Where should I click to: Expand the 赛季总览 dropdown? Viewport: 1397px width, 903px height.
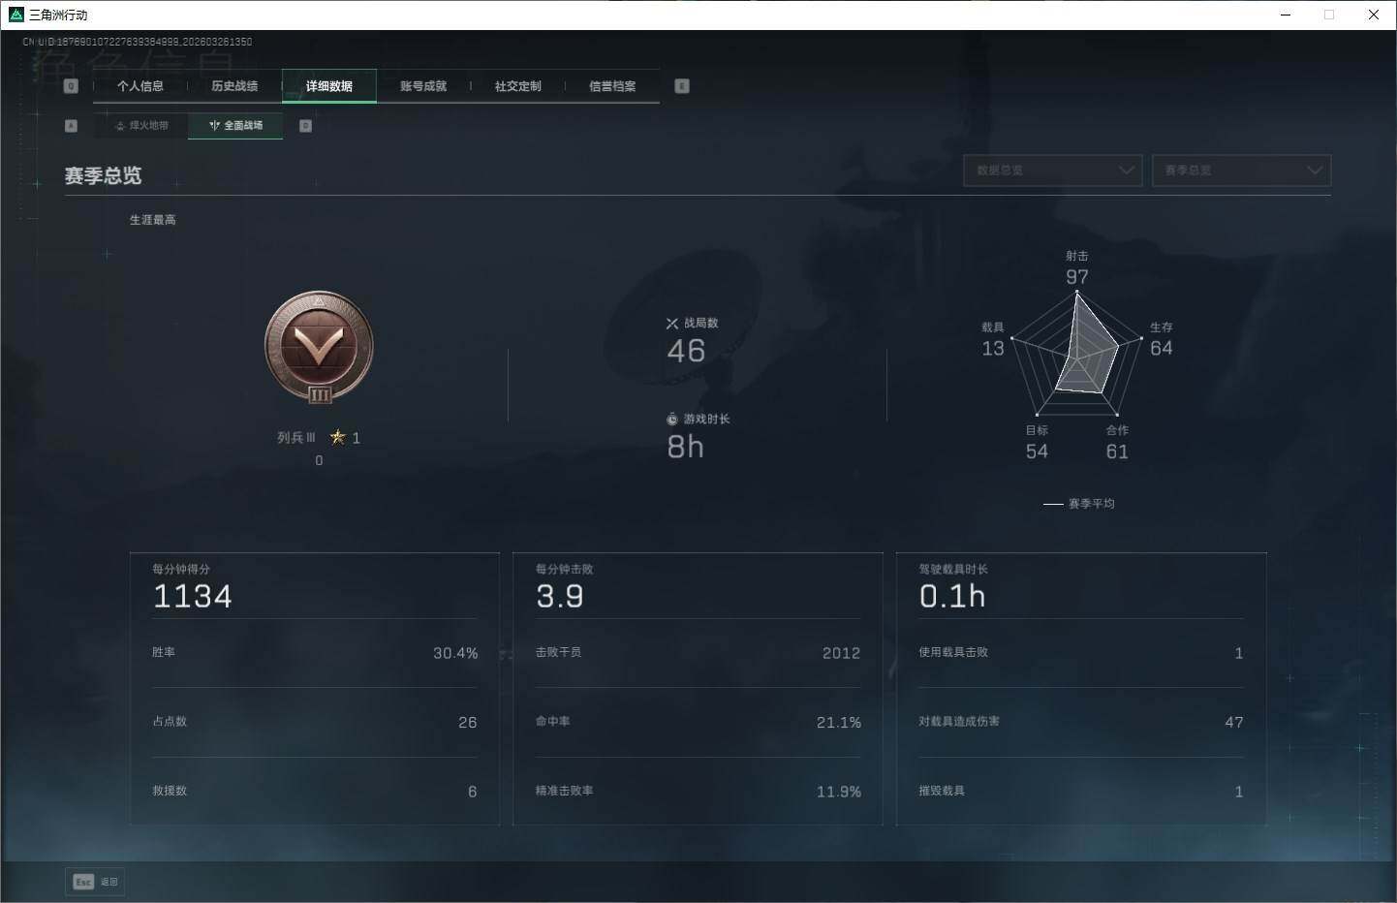tap(1241, 171)
